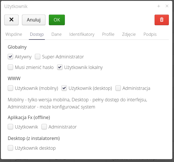Switch to the Wspólne tab

point(14,34)
